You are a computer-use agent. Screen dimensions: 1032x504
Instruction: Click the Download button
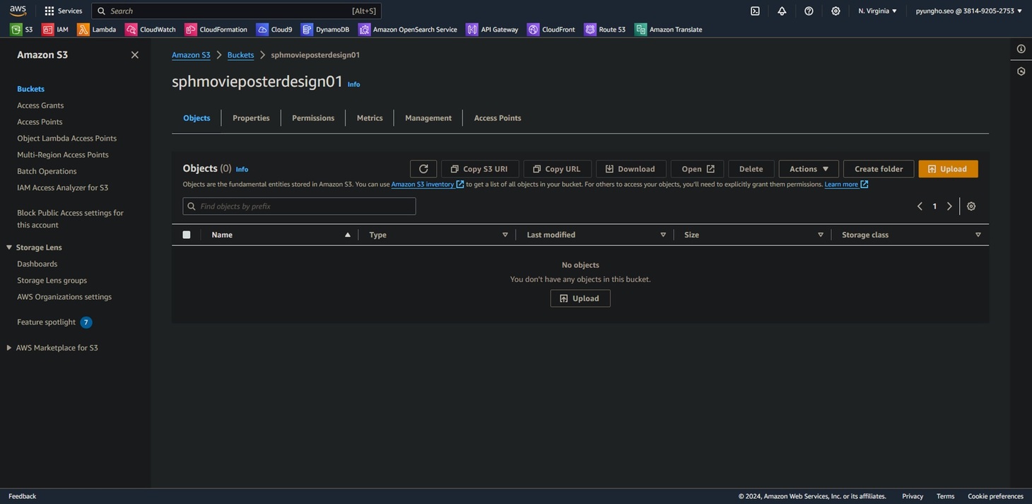631,169
